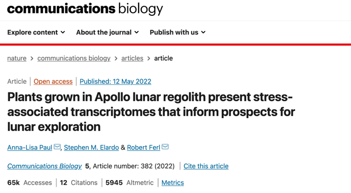This screenshot has width=351, height=193.
Task: Click the Open access link
Action: 53,81
